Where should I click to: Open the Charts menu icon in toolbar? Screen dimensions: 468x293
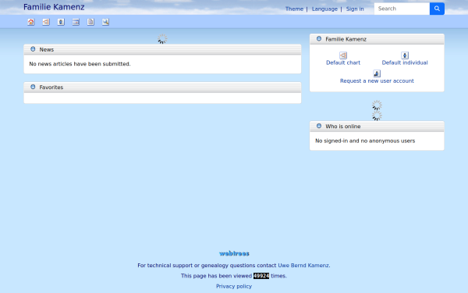pyautogui.click(x=46, y=22)
